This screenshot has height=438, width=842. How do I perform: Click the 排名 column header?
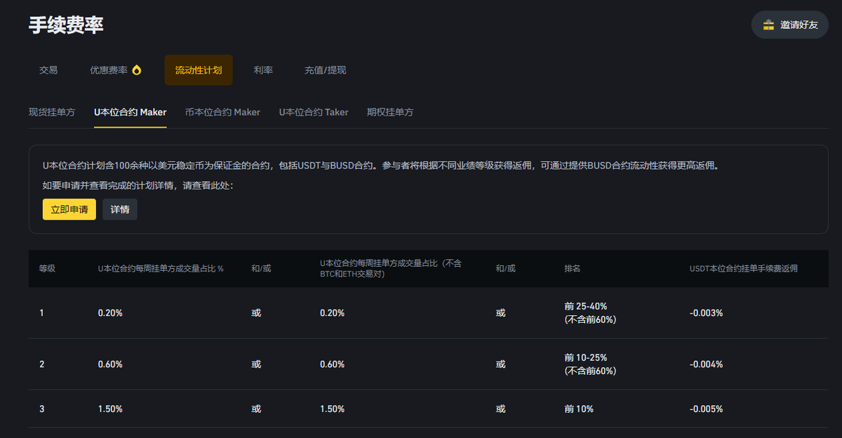[x=573, y=268]
